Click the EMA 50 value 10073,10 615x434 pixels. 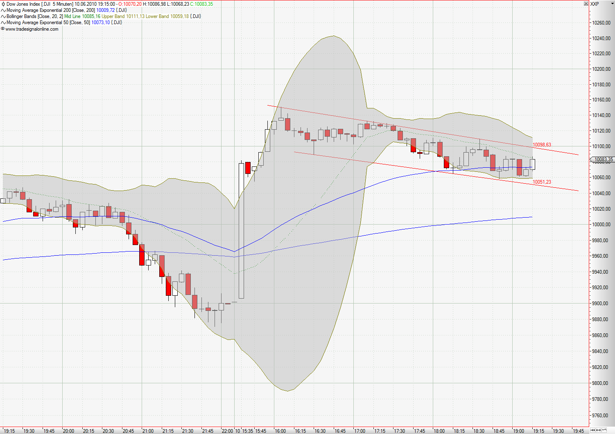click(x=101, y=22)
